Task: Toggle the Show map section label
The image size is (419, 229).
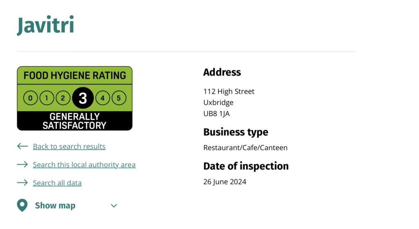Action: [x=55, y=205]
